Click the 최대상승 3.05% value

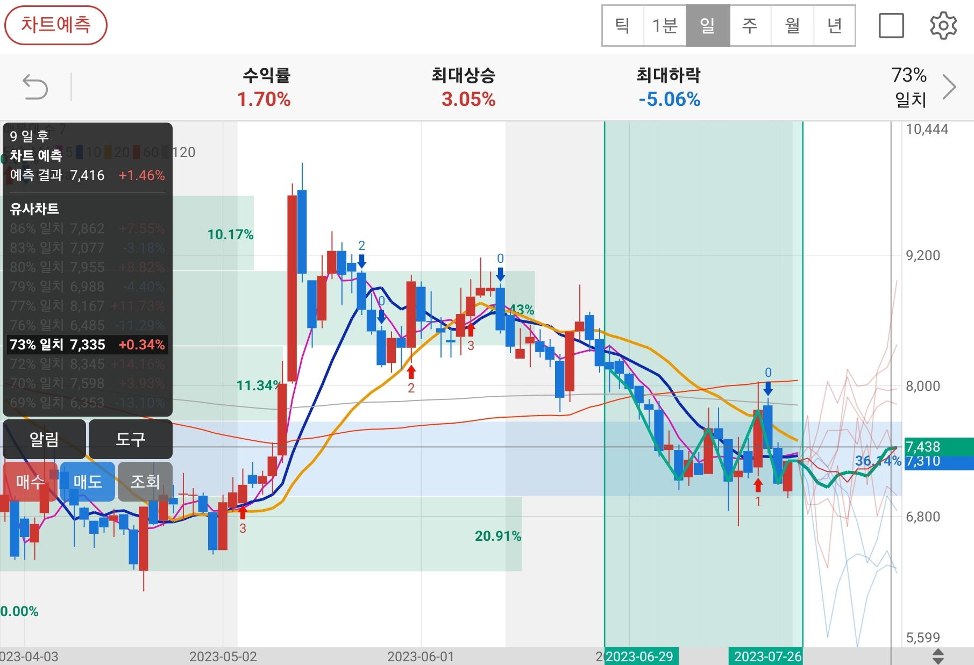pyautogui.click(x=468, y=99)
